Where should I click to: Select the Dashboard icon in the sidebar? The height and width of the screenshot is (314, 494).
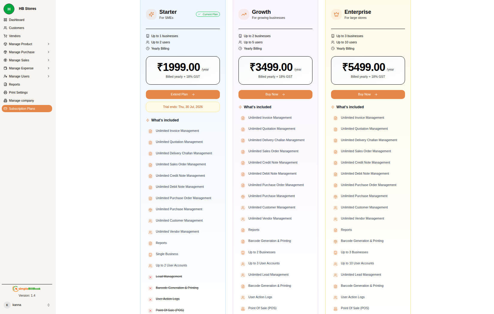(5, 20)
